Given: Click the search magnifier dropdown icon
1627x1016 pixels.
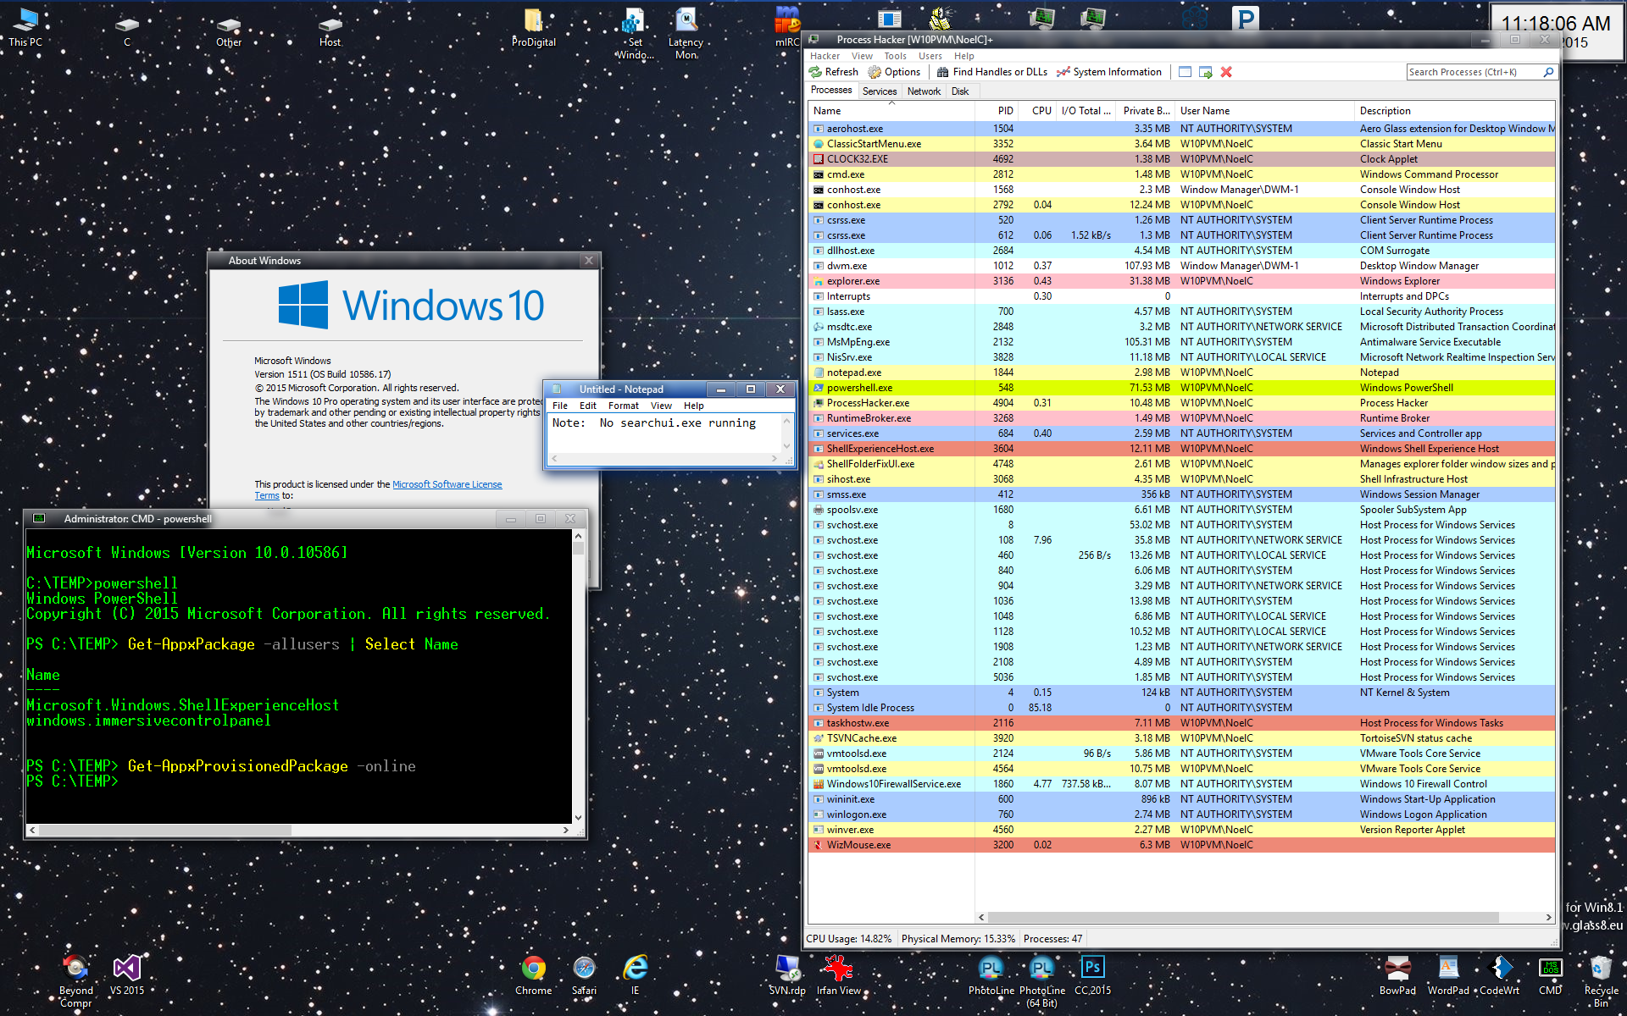Looking at the screenshot, I should pos(1548,72).
